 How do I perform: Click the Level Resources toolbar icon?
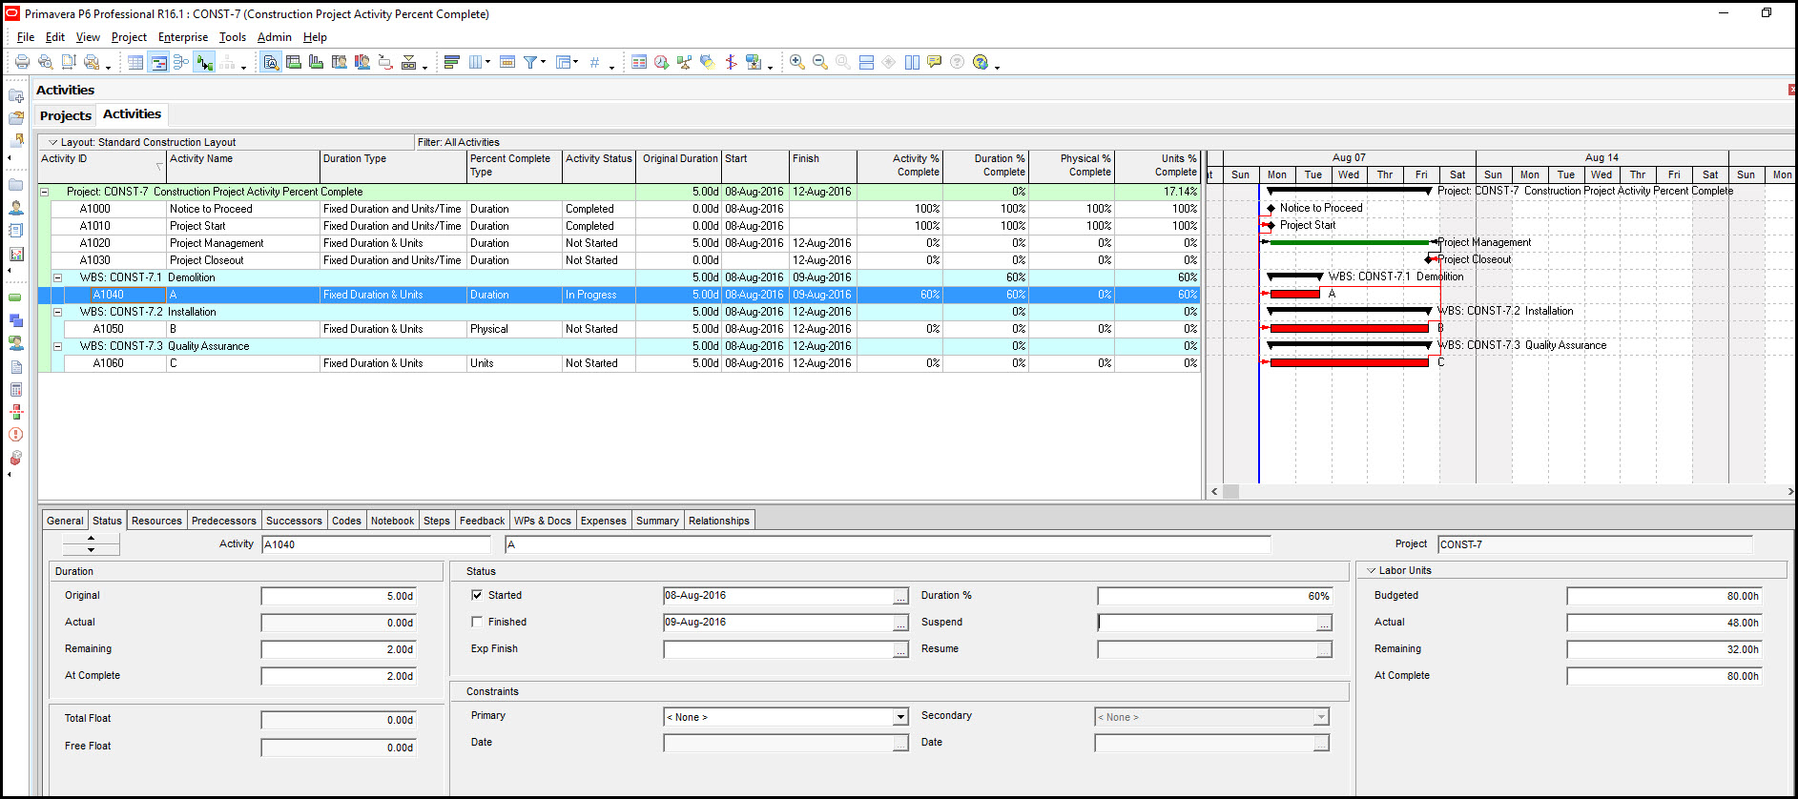point(684,62)
